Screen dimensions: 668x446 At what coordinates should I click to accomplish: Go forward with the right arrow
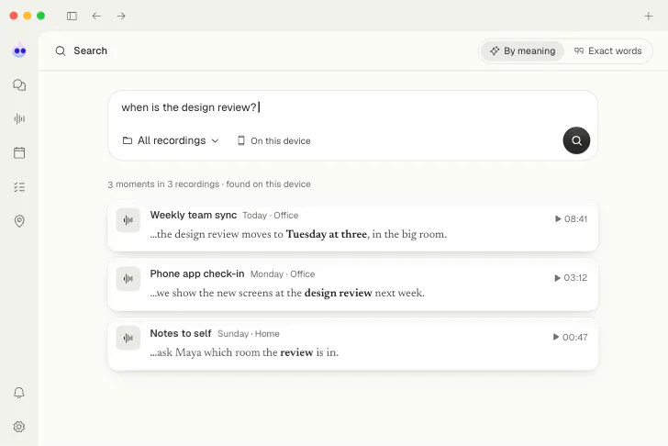click(121, 16)
